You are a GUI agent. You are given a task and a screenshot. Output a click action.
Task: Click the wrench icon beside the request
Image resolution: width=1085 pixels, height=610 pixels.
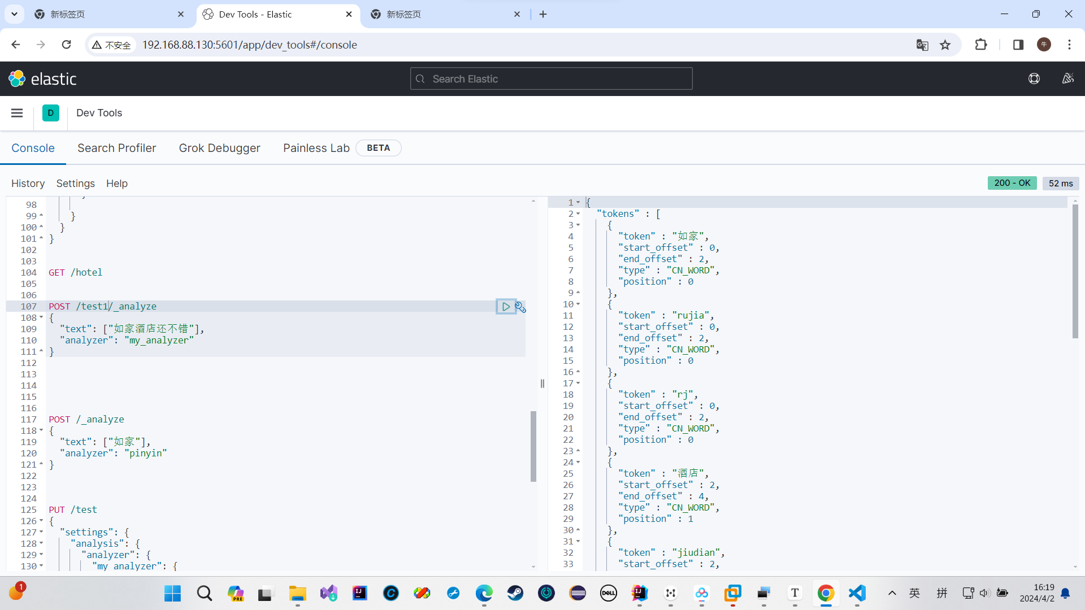(x=520, y=307)
